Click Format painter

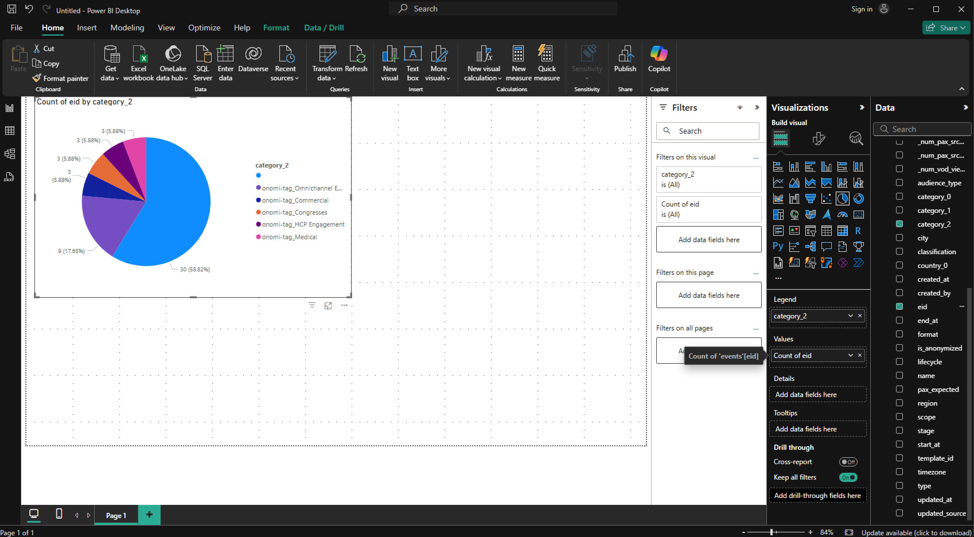[x=61, y=78]
